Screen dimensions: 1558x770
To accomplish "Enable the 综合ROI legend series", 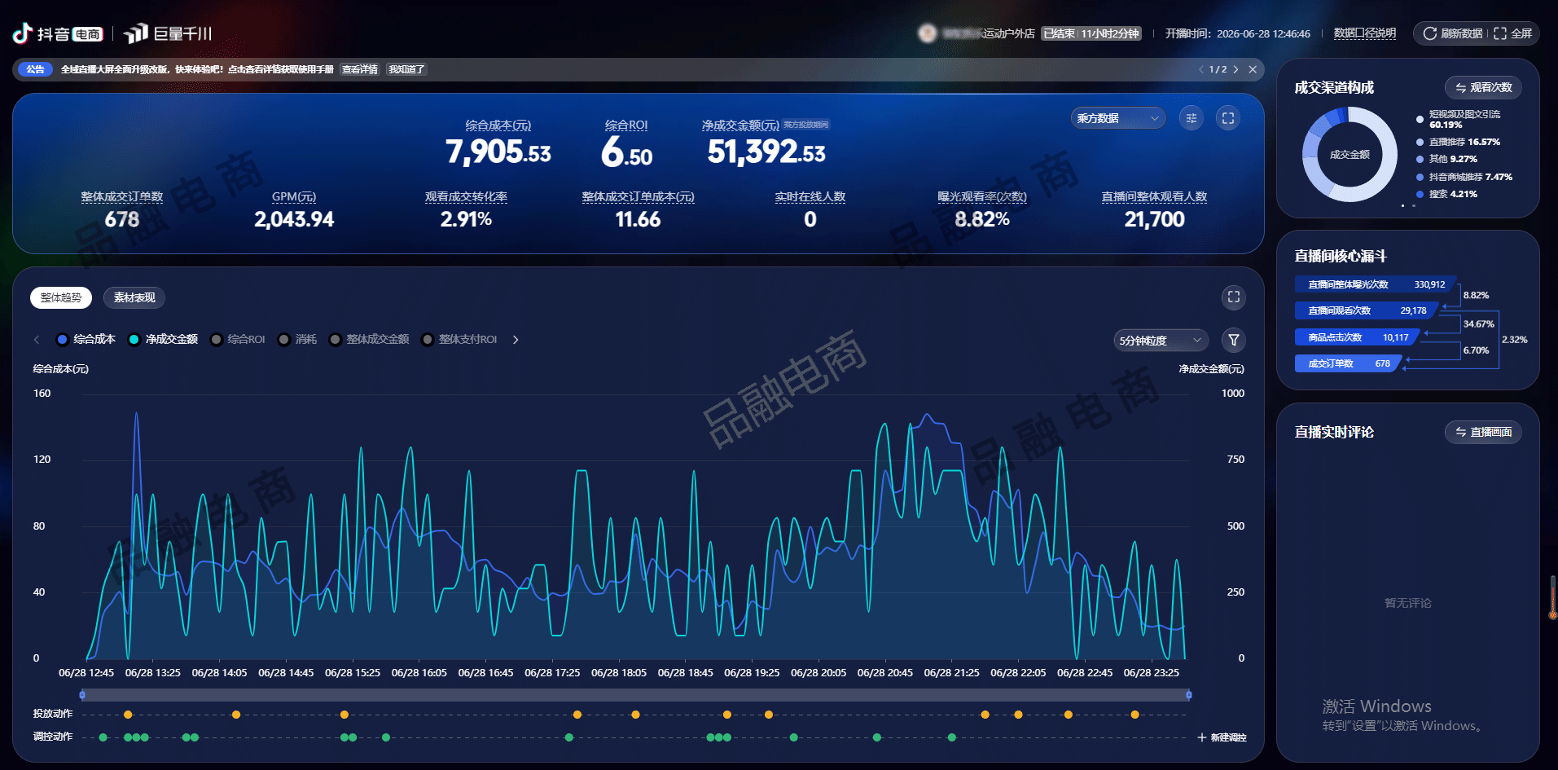I will 238,340.
